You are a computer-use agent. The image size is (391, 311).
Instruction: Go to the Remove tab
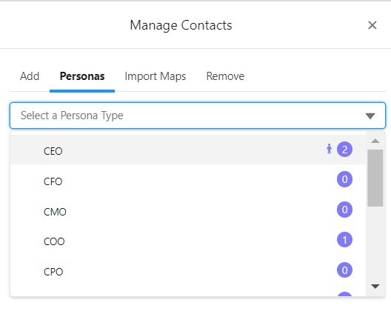pyautogui.click(x=225, y=76)
